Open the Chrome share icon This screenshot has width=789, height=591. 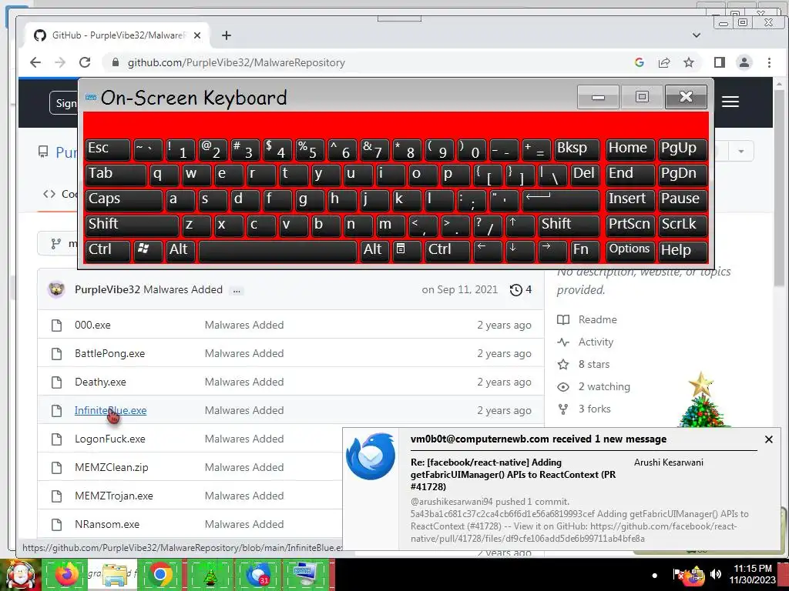663,62
